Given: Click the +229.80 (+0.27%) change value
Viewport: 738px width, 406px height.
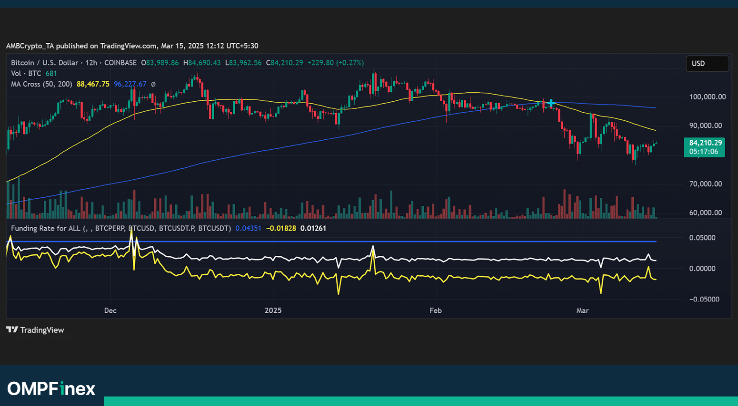Looking at the screenshot, I should click(x=336, y=63).
